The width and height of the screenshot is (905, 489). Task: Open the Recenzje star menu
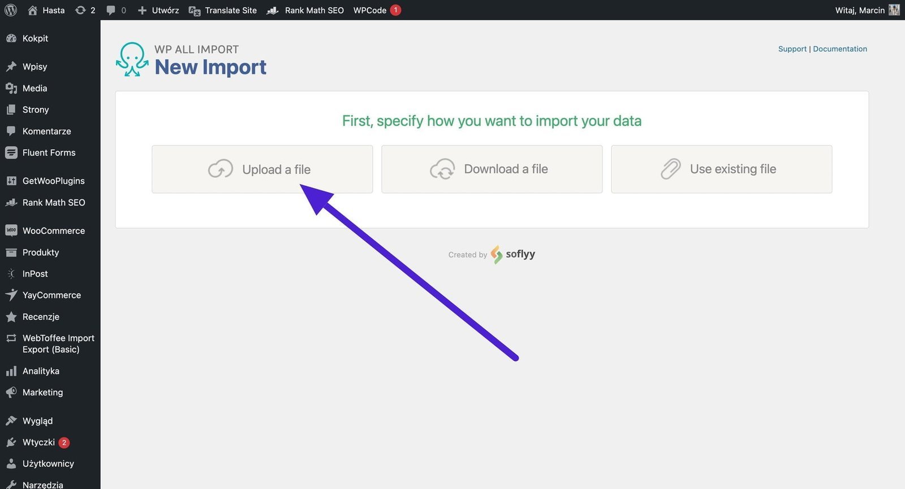[41, 317]
